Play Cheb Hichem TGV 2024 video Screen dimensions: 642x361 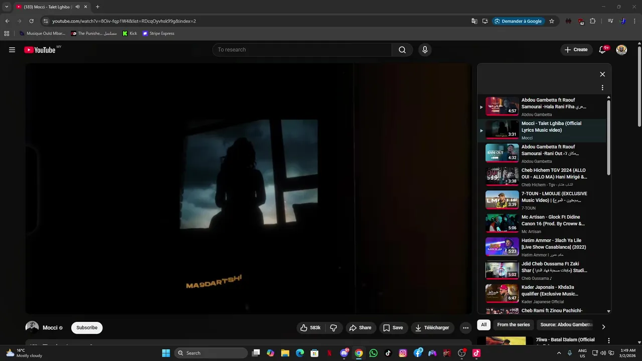tap(542, 177)
